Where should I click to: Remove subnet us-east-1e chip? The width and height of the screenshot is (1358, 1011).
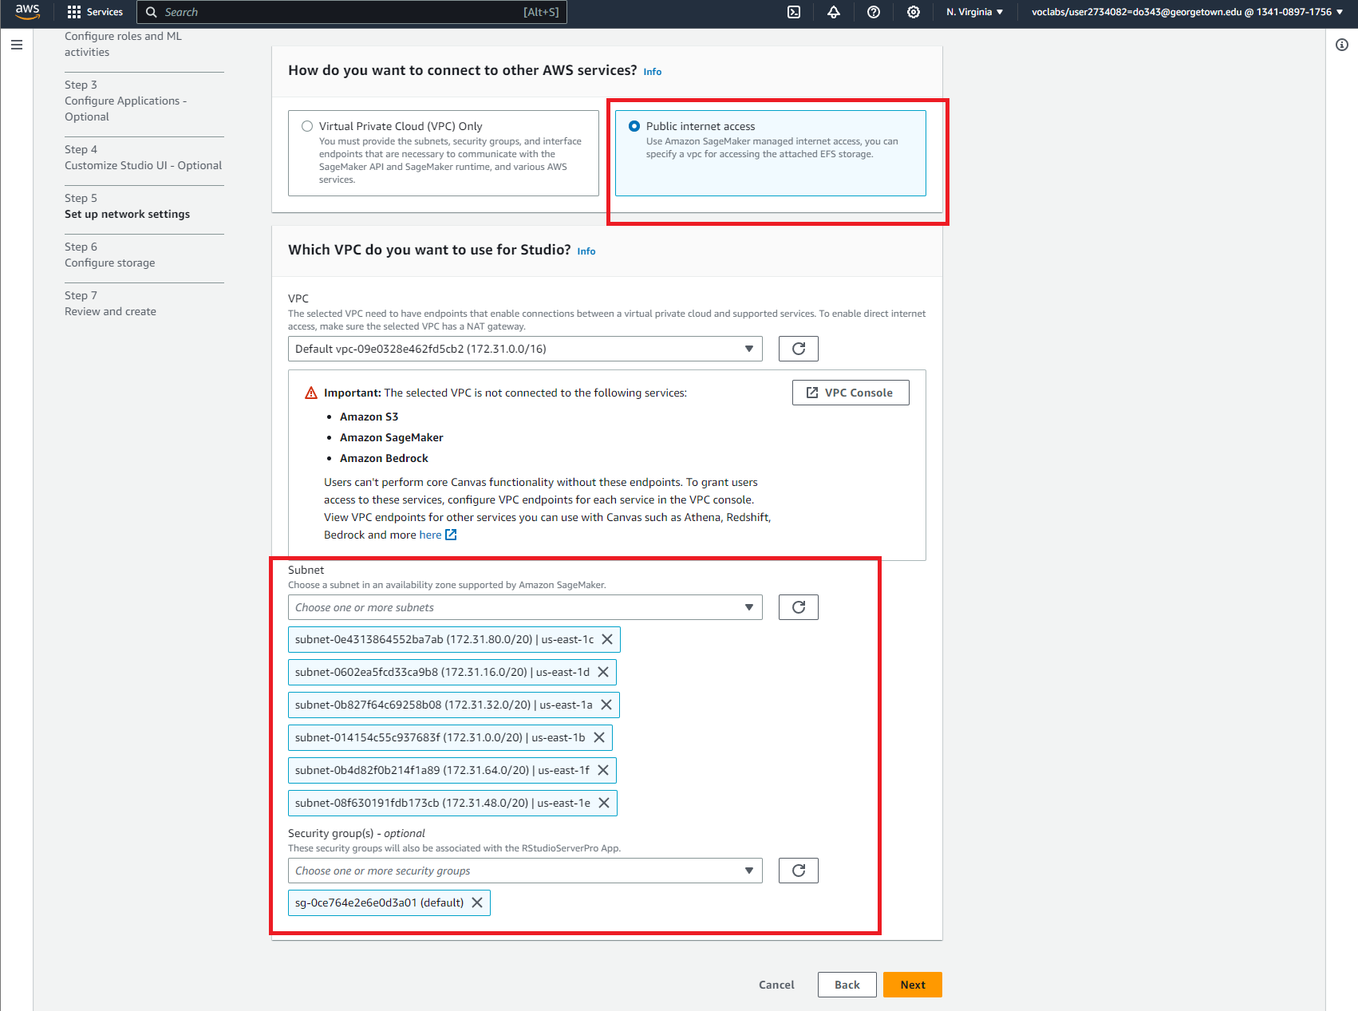[604, 803]
